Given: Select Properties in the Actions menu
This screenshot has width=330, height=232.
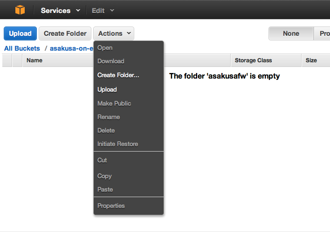Looking at the screenshot, I should pyautogui.click(x=111, y=205).
